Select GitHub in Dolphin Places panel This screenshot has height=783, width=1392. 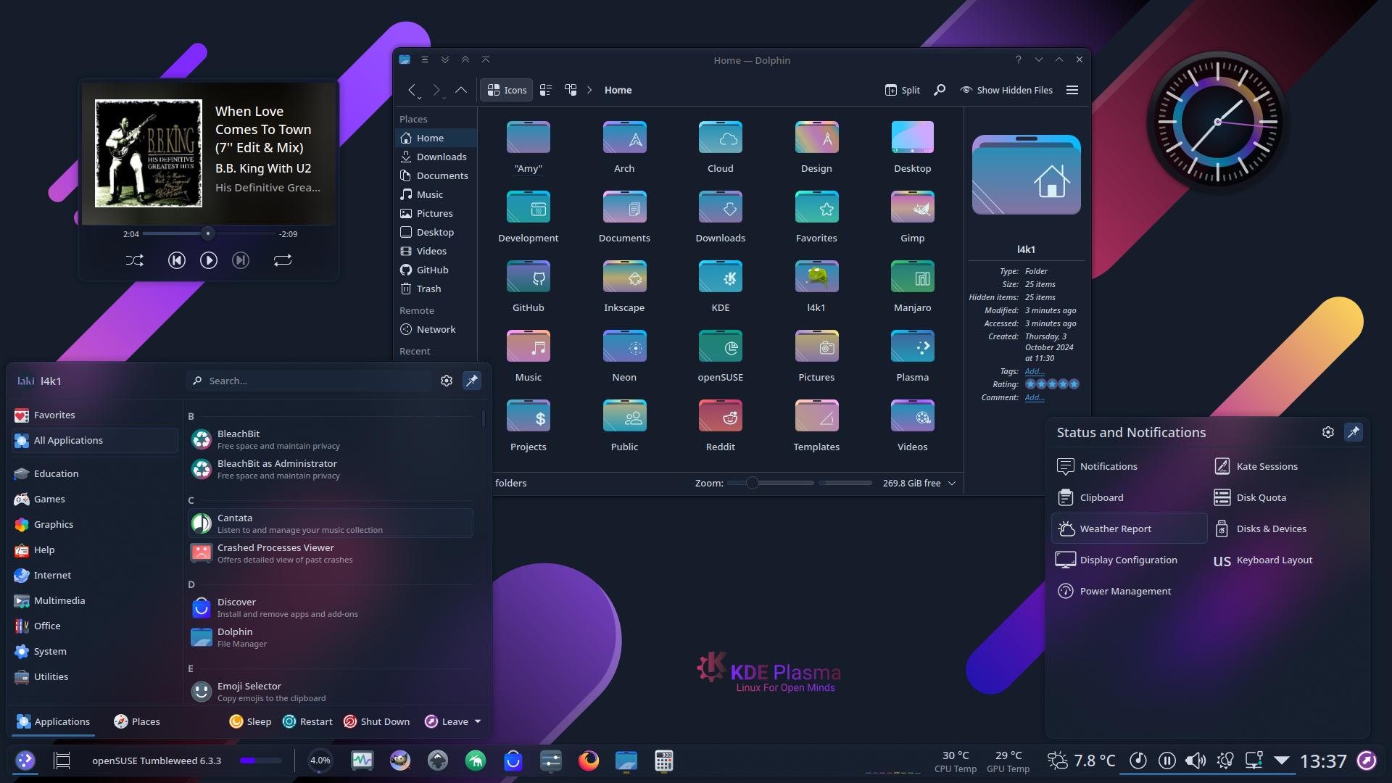[436, 270]
